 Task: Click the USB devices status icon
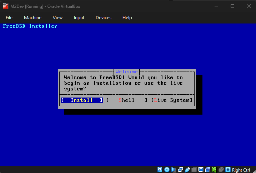[187, 170]
